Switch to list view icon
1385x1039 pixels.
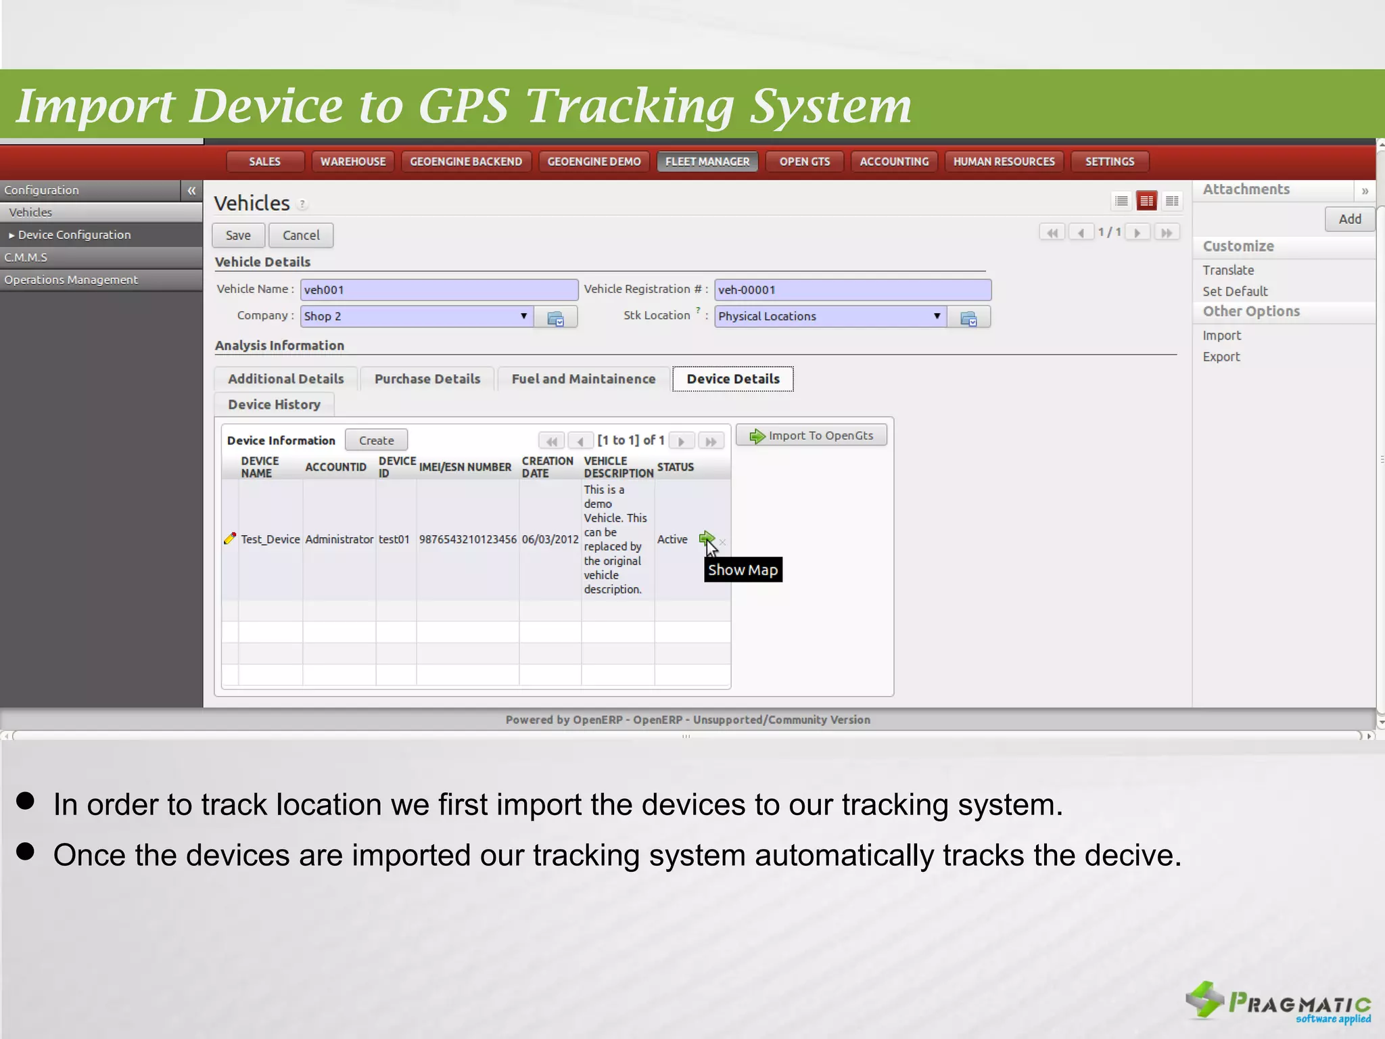1121,201
